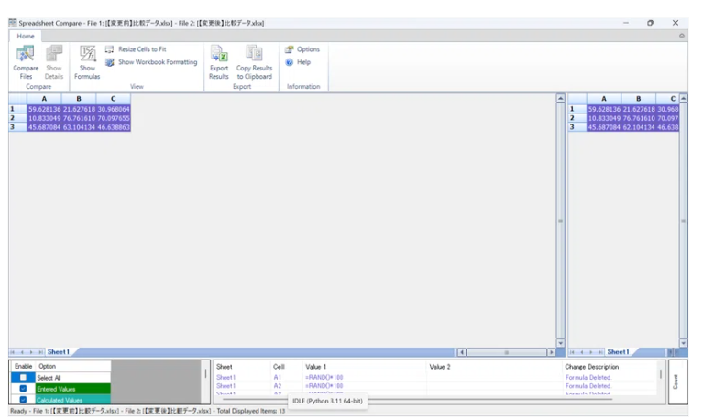The width and height of the screenshot is (703, 419).
Task: Click first sheet navigation arrow in right pane
Action: [572, 352]
